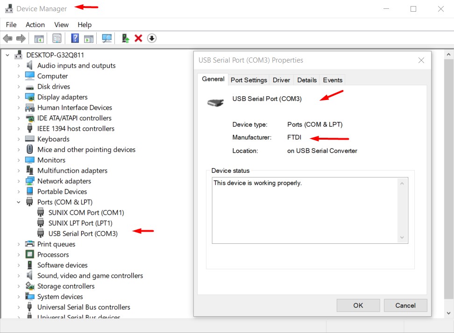Click Scan for hardware changes monitor icon

106,38
